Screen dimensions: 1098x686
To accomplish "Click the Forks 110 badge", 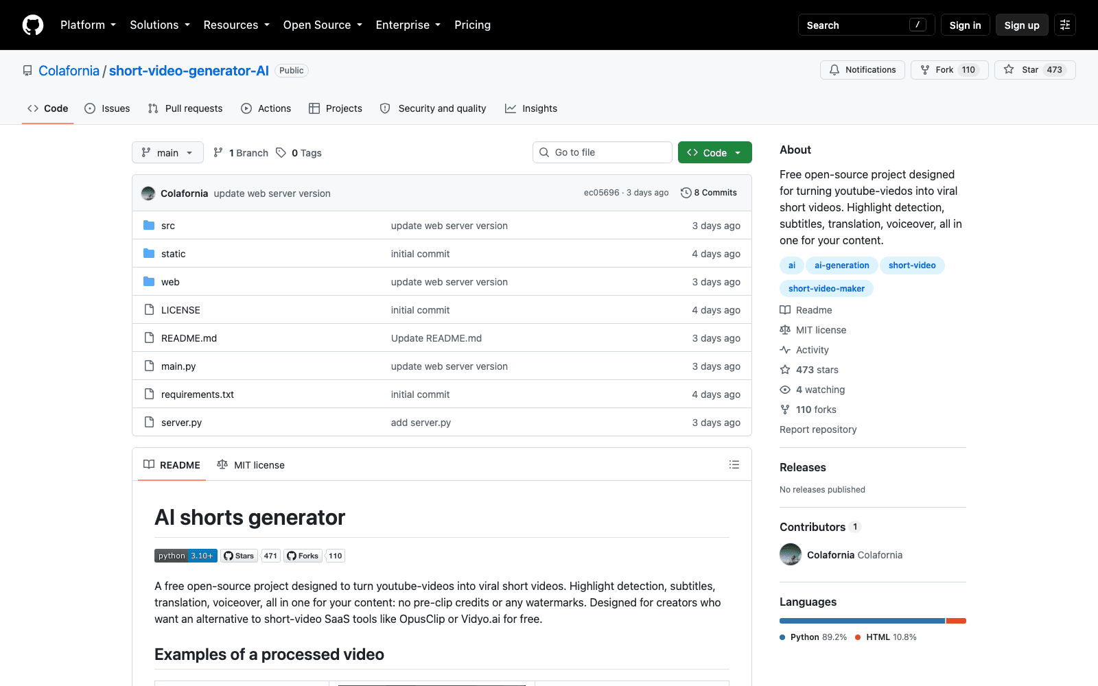I will point(314,556).
